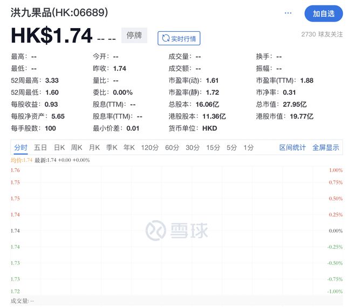The image size is (356, 307).
Task: Click the 换手 label
Action: (x=263, y=57)
